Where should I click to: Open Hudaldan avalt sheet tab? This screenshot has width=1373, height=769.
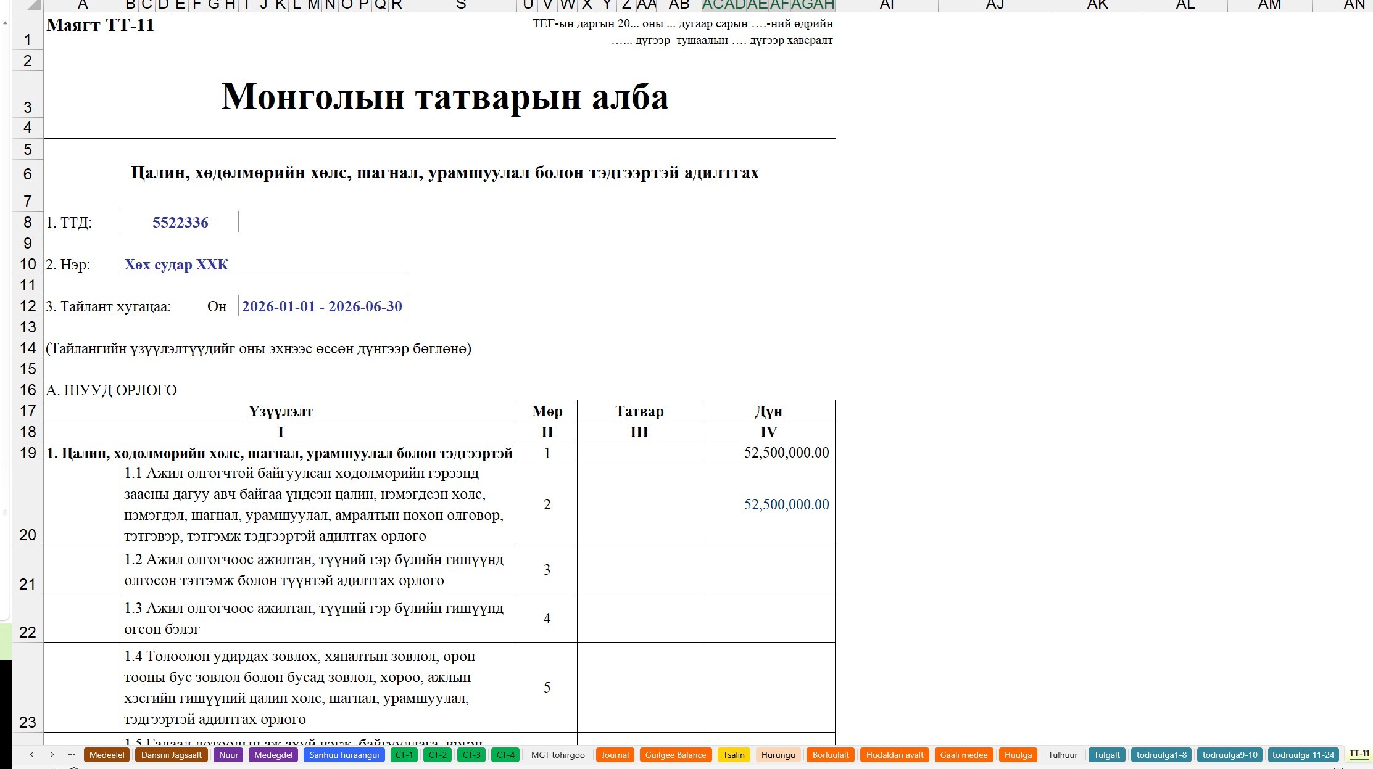895,755
